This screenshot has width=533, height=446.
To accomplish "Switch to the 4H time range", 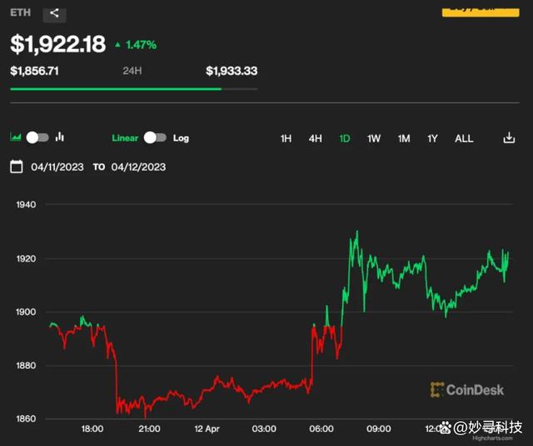I will (315, 138).
